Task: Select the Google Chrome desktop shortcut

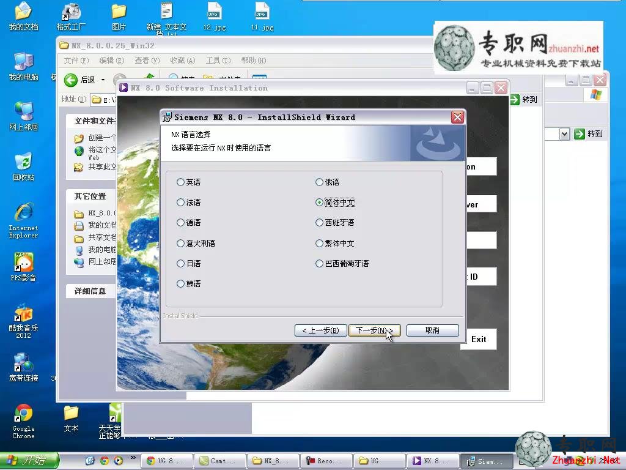Action: 23,422
